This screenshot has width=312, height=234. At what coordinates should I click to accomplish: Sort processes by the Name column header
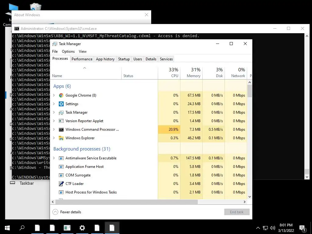coord(86,73)
